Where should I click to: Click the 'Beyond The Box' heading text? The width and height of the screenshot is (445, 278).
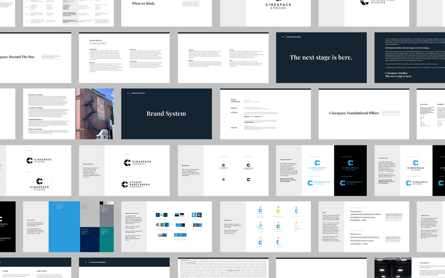pos(96,40)
